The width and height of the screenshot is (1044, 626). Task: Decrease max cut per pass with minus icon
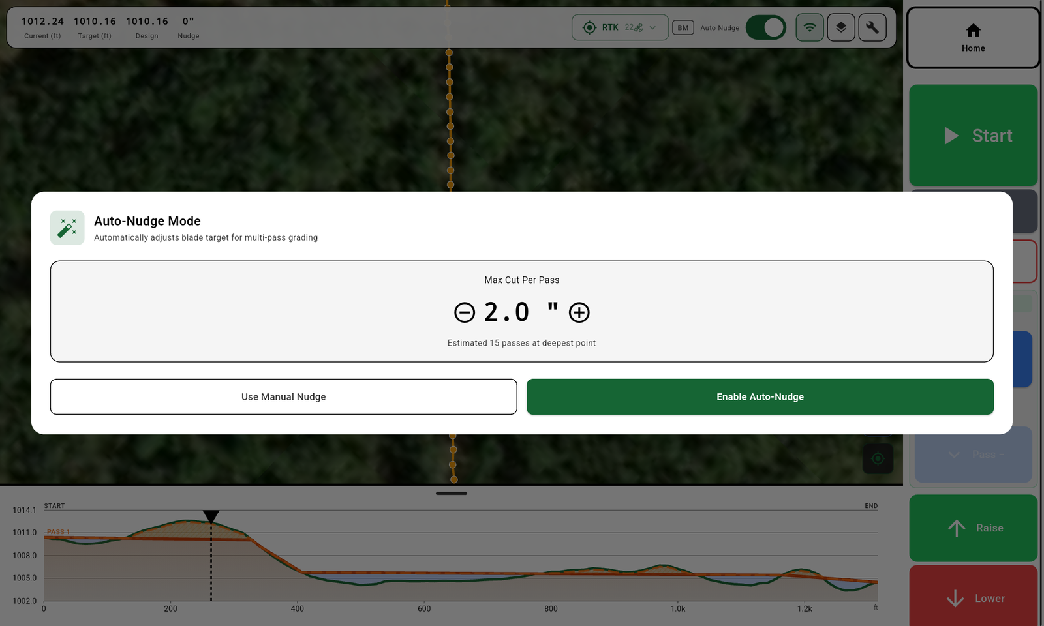tap(465, 312)
